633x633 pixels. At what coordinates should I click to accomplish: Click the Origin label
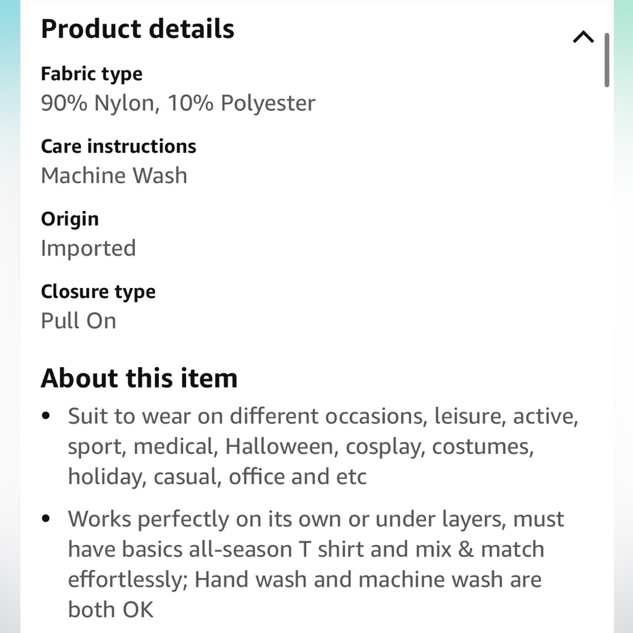coord(70,219)
